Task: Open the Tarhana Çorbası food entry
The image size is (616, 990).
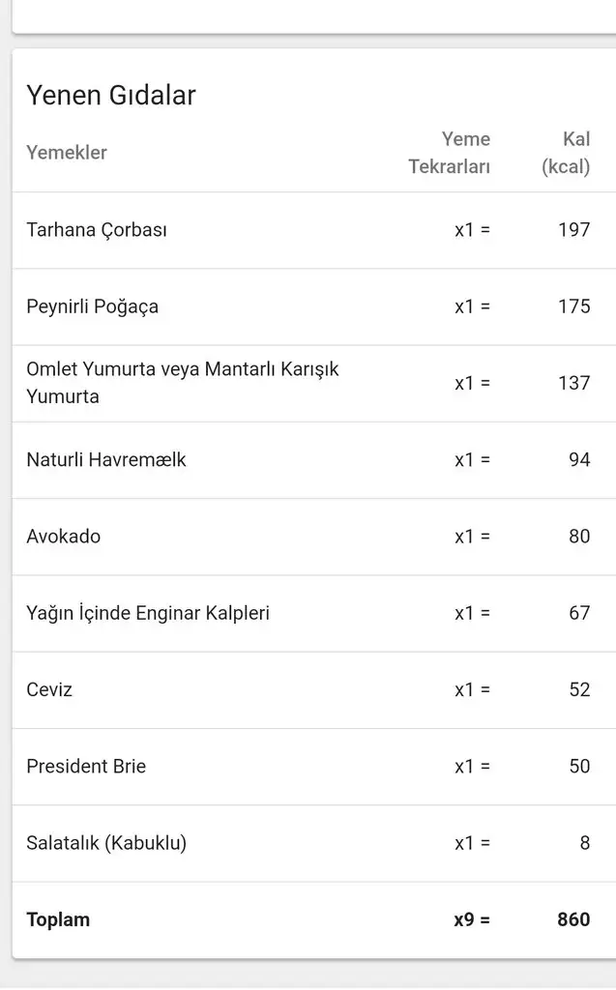Action: tap(97, 230)
